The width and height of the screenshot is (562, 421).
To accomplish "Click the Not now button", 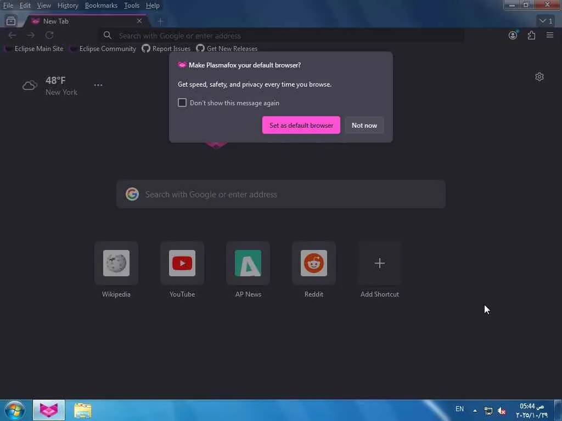I will point(364,125).
